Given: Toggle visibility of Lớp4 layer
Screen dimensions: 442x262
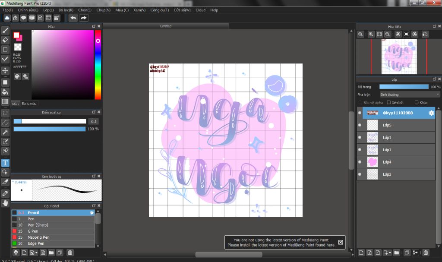Looking at the screenshot, I should pos(360,162).
